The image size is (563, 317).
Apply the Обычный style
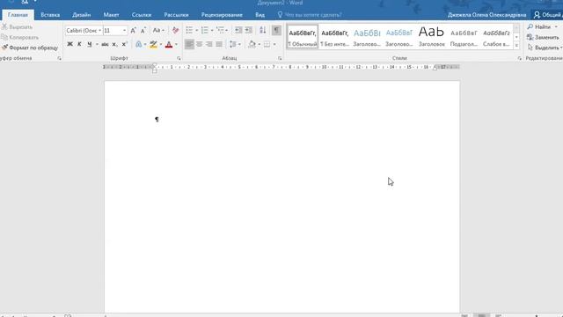[x=303, y=37]
